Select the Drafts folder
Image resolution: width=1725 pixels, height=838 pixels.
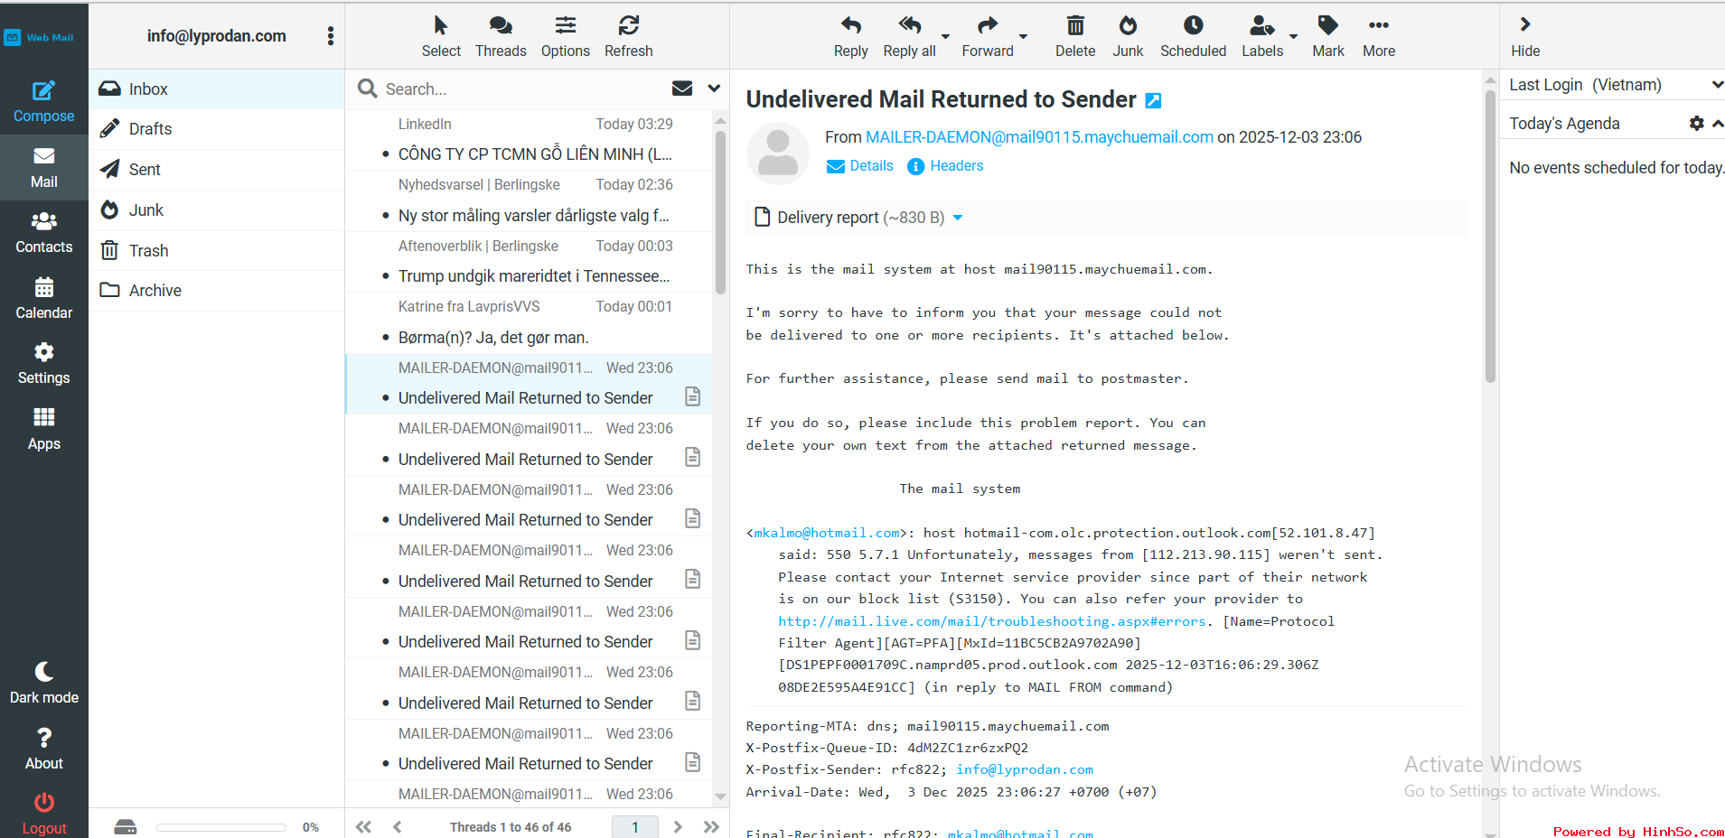pos(150,129)
